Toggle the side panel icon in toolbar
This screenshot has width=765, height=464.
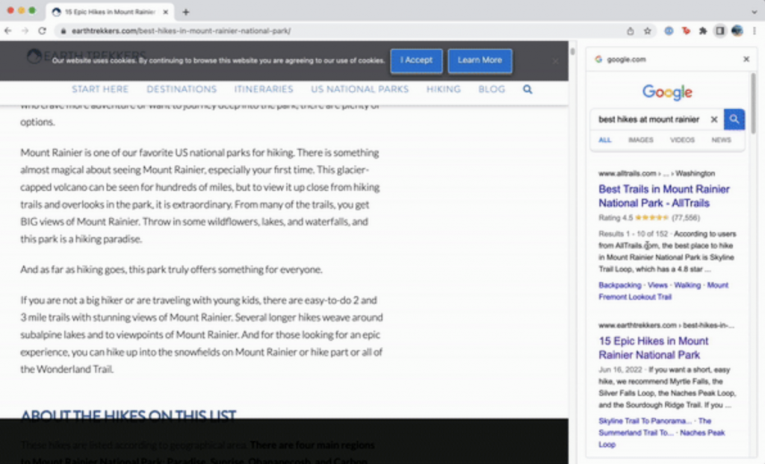point(719,31)
